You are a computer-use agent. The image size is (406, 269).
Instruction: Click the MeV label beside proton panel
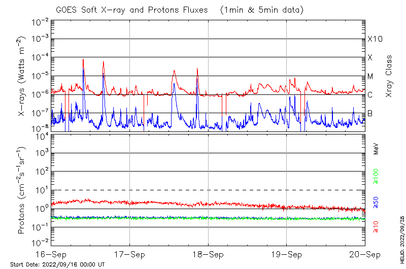click(x=376, y=149)
